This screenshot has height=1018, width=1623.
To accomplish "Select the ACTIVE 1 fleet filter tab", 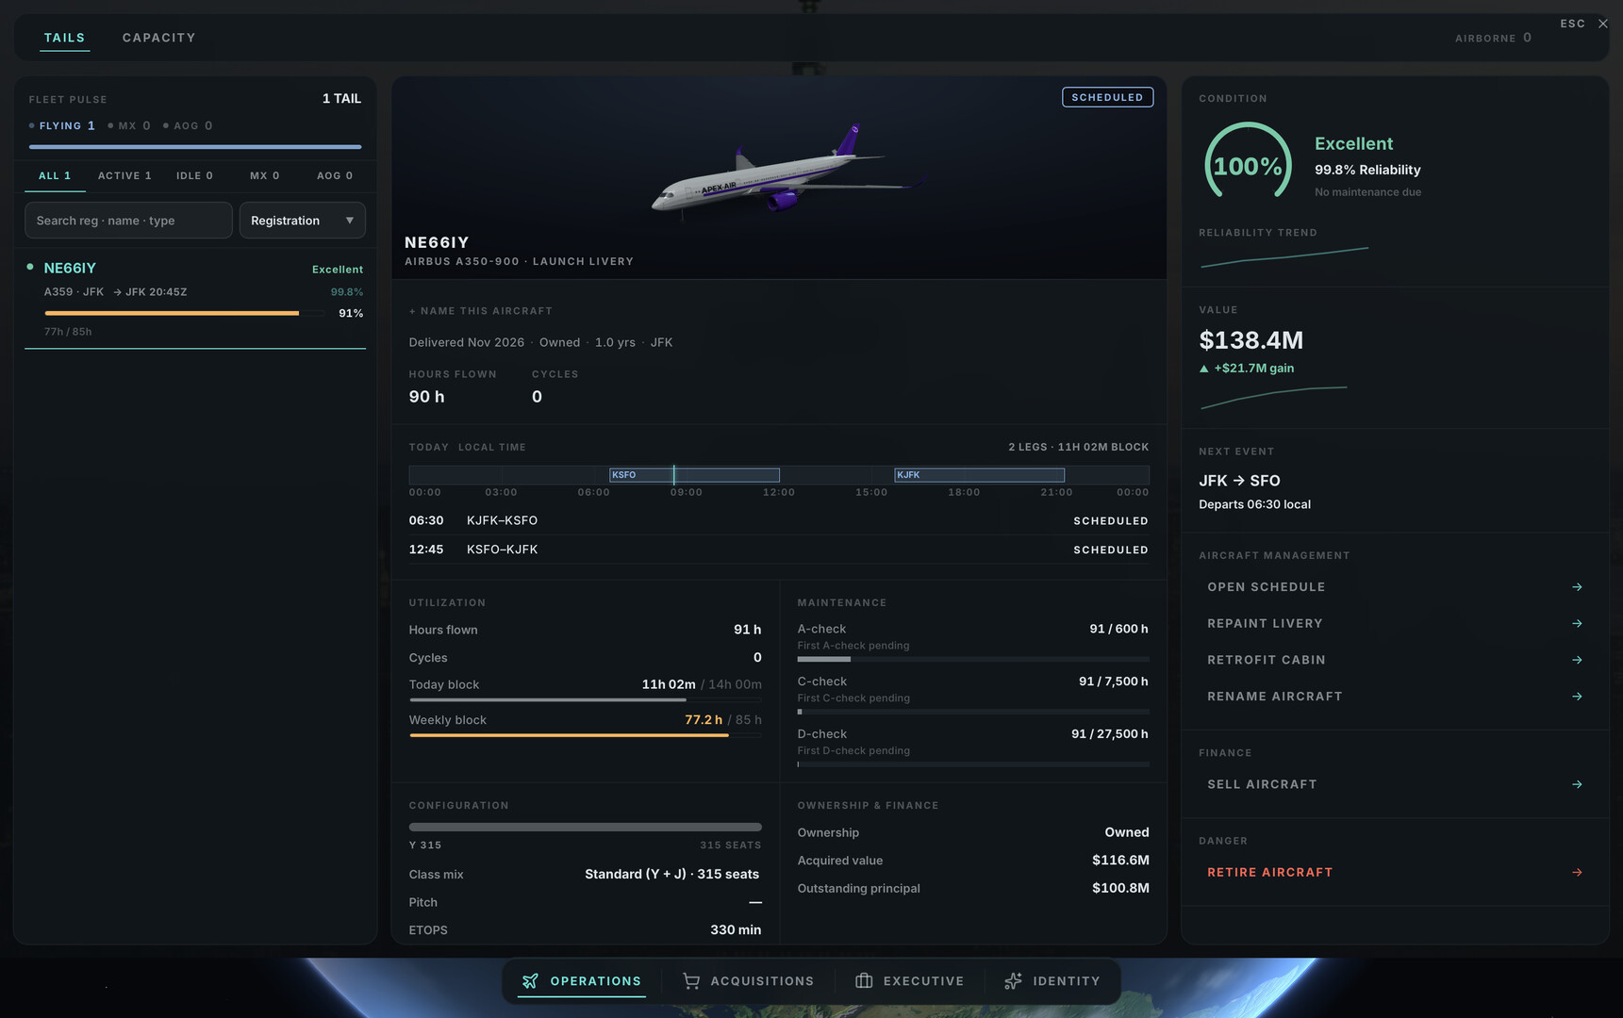I will pyautogui.click(x=124, y=176).
